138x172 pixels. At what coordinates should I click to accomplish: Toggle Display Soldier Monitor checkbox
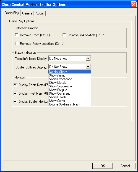(15, 102)
